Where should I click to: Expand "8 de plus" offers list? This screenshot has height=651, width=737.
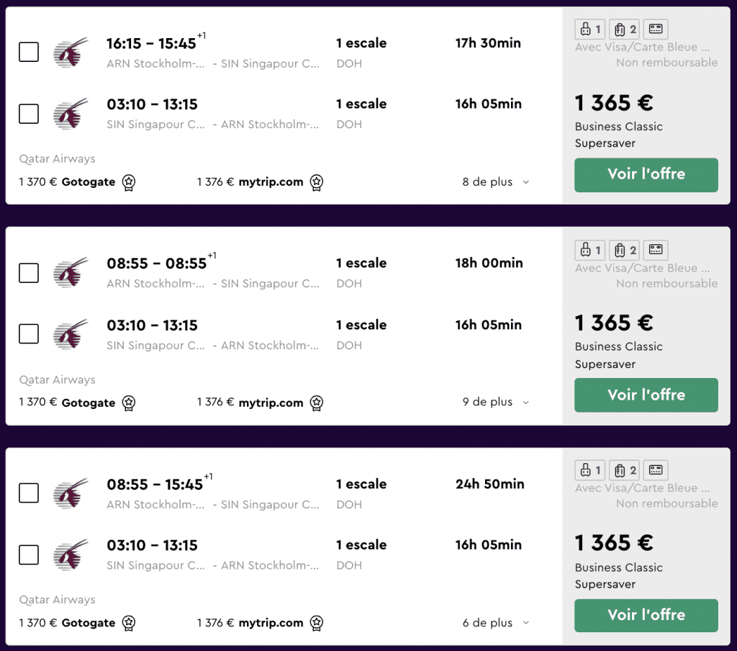(x=496, y=182)
